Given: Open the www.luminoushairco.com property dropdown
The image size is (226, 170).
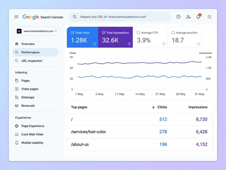Looking at the screenshot, I should 37,31.
